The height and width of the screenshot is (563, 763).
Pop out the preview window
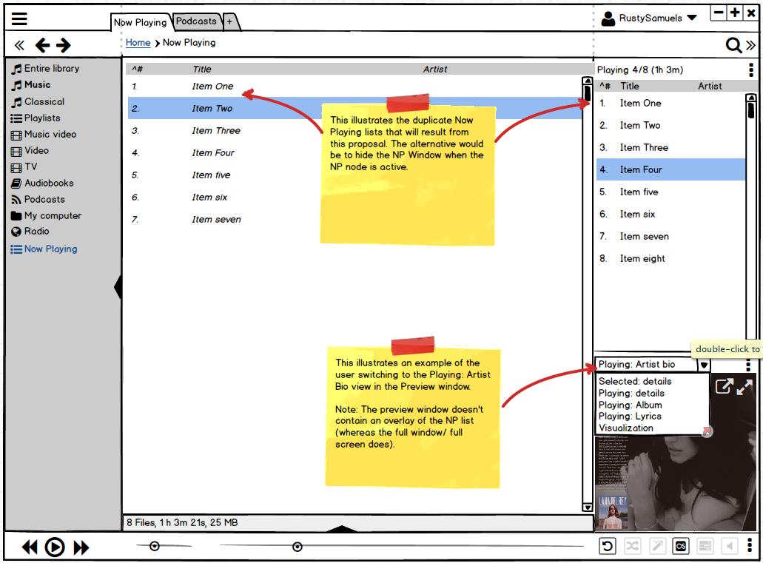[x=724, y=386]
